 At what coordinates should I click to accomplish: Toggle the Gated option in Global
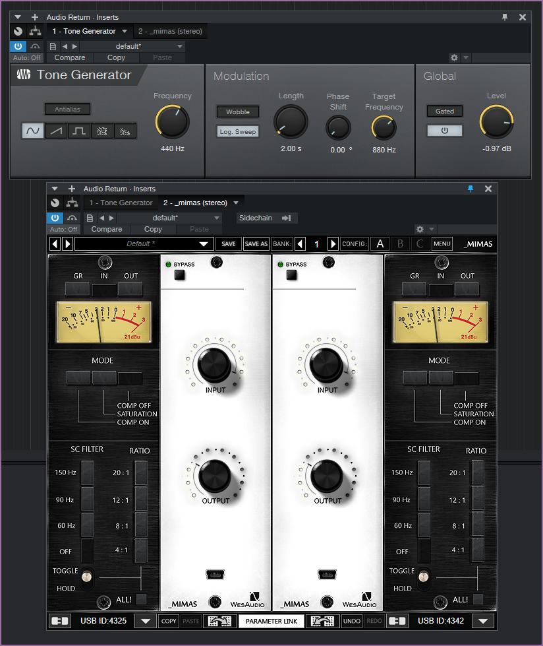pos(445,111)
